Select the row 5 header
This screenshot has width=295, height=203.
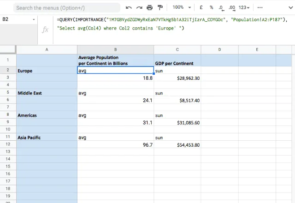coord(8,93)
